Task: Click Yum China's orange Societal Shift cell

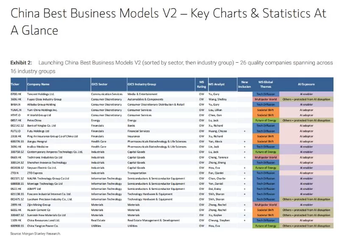Action: pyautogui.click(x=266, y=110)
